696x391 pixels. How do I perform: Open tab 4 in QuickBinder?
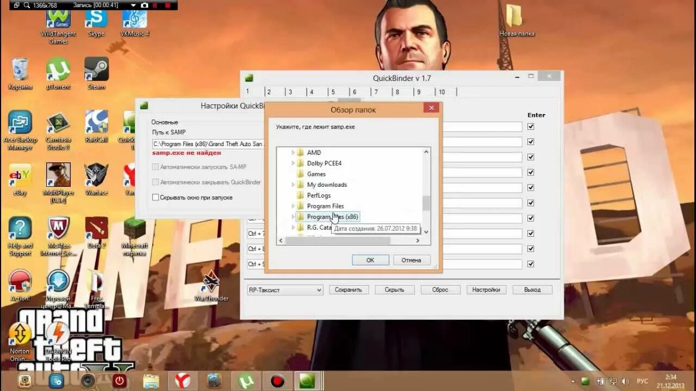pyautogui.click(x=312, y=92)
